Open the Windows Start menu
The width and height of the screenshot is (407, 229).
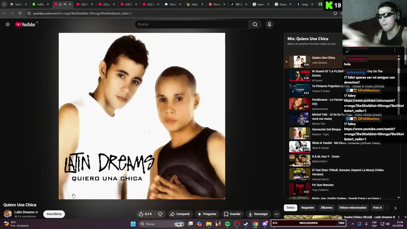pyautogui.click(x=133, y=224)
